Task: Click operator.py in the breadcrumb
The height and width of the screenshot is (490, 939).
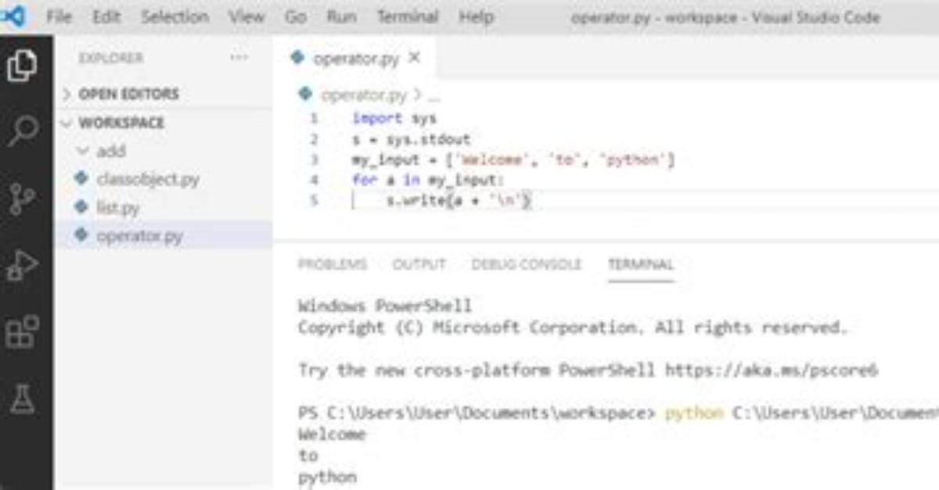Action: click(364, 95)
